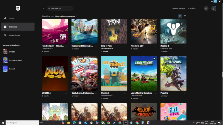The image size is (223, 125).
Task: Open Submerged Hidden Depths options menu
Action: [x=96, y=46]
